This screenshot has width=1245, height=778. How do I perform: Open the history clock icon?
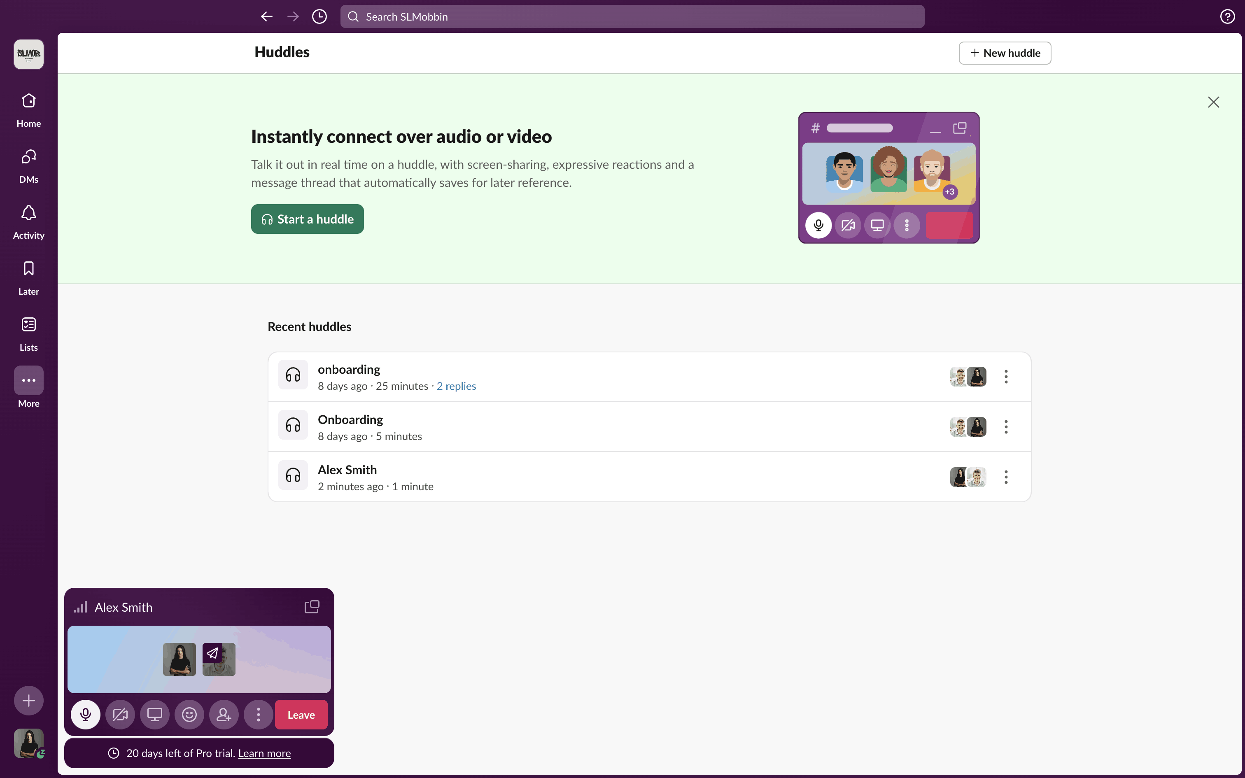[x=319, y=16]
